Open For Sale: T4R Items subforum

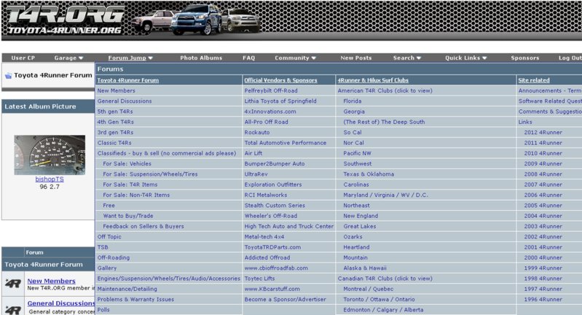(x=130, y=184)
